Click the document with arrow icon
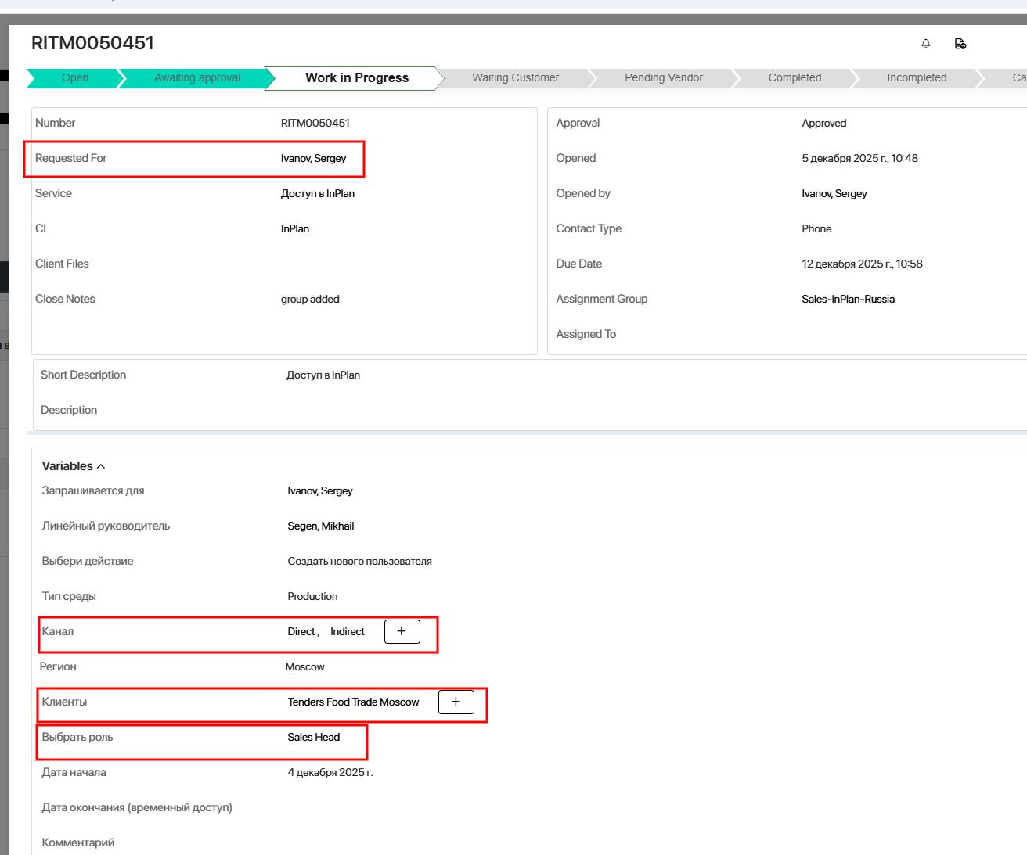The width and height of the screenshot is (1027, 855). pos(960,44)
